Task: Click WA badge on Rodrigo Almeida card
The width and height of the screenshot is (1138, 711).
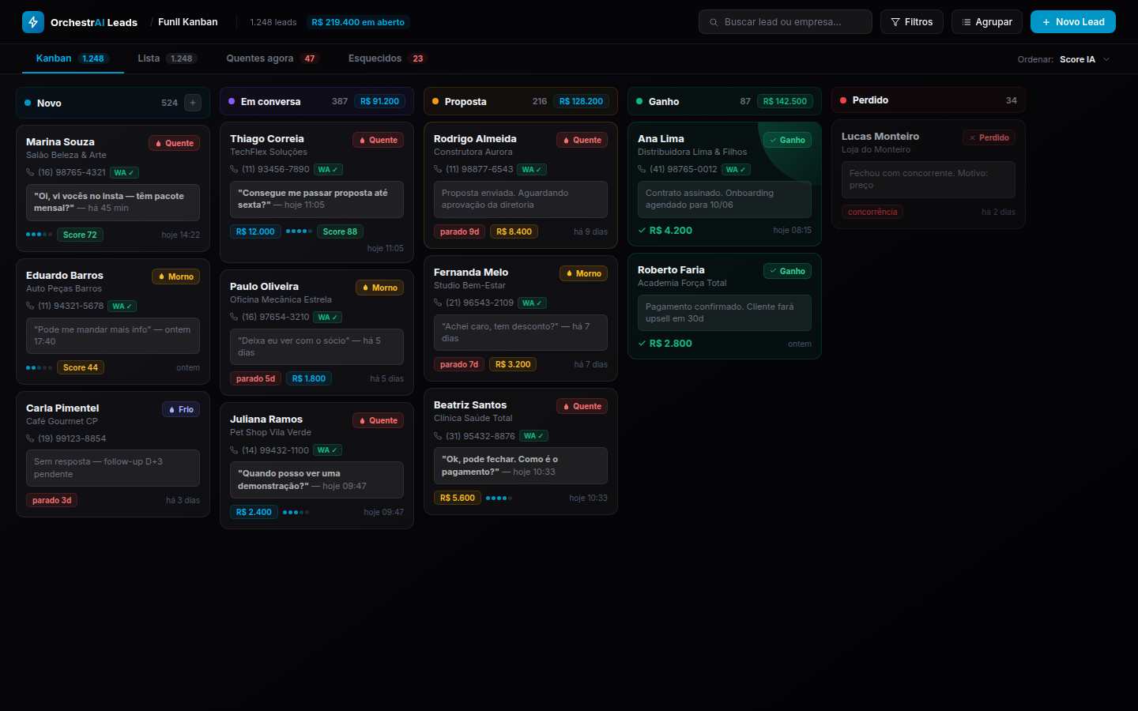Action: coord(532,169)
